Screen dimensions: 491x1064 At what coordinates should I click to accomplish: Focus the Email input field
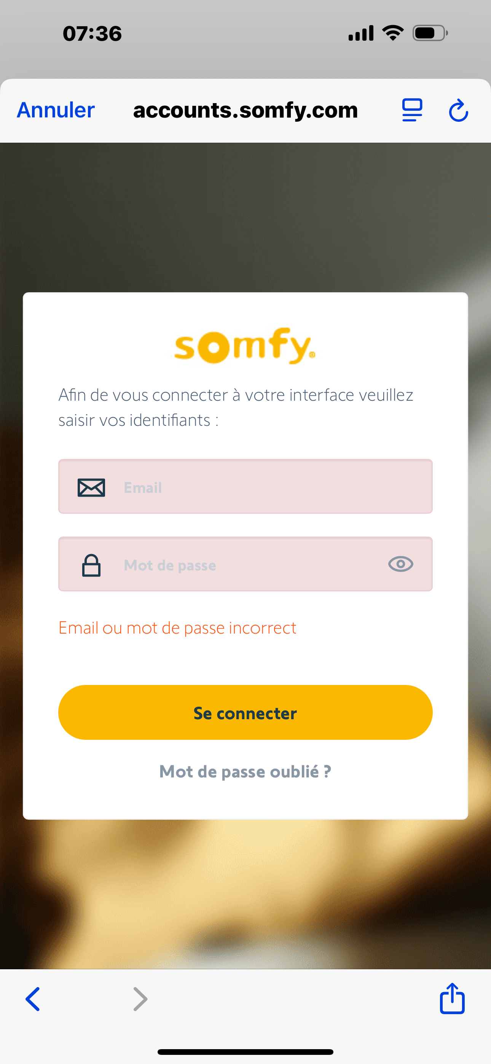(x=265, y=487)
